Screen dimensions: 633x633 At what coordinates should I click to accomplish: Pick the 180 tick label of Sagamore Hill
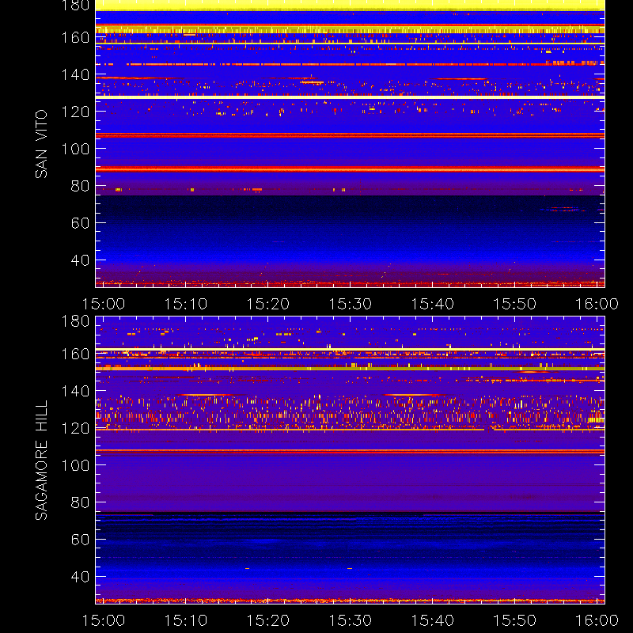tap(75, 321)
